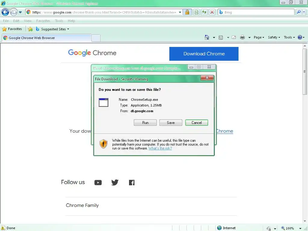Image resolution: width=308 pixels, height=231 pixels.
Task: Open a new blank tab
Action: [x=96, y=38]
